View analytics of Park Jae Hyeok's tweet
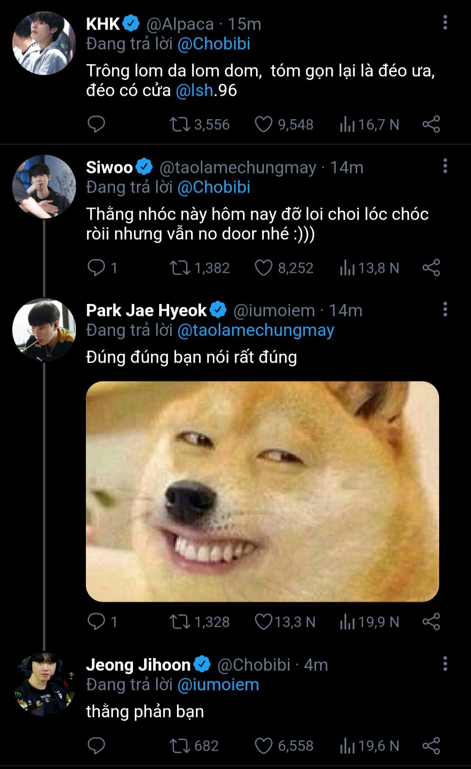This screenshot has height=769, width=471. pos(347,622)
